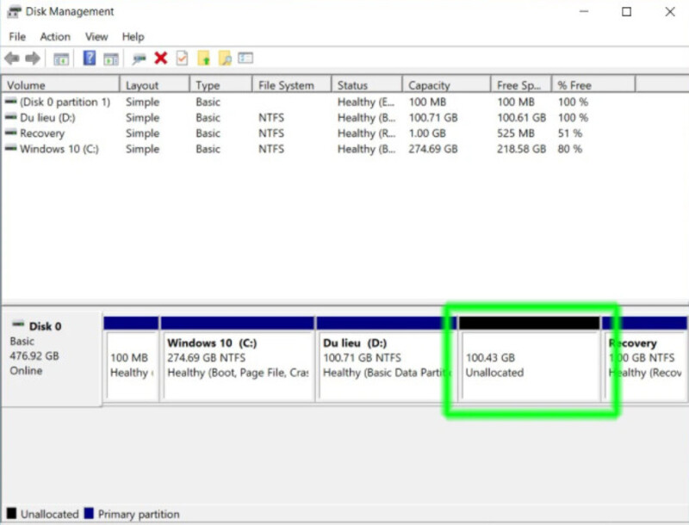This screenshot has height=525, width=689.
Task: Open the Action menu
Action: click(55, 36)
